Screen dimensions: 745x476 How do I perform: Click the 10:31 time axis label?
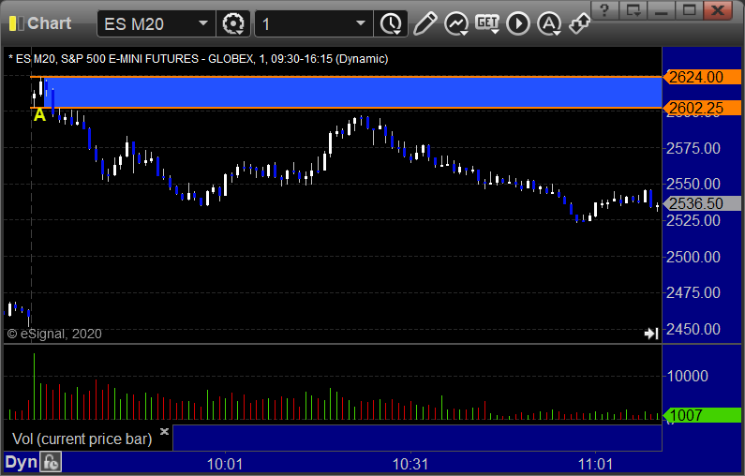[410, 464]
